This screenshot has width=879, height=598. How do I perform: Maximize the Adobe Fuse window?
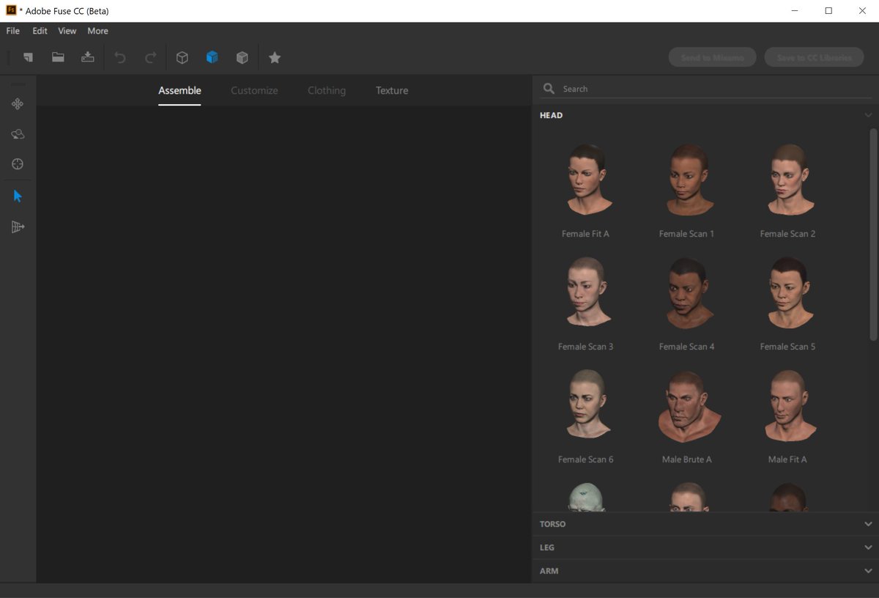(x=828, y=10)
